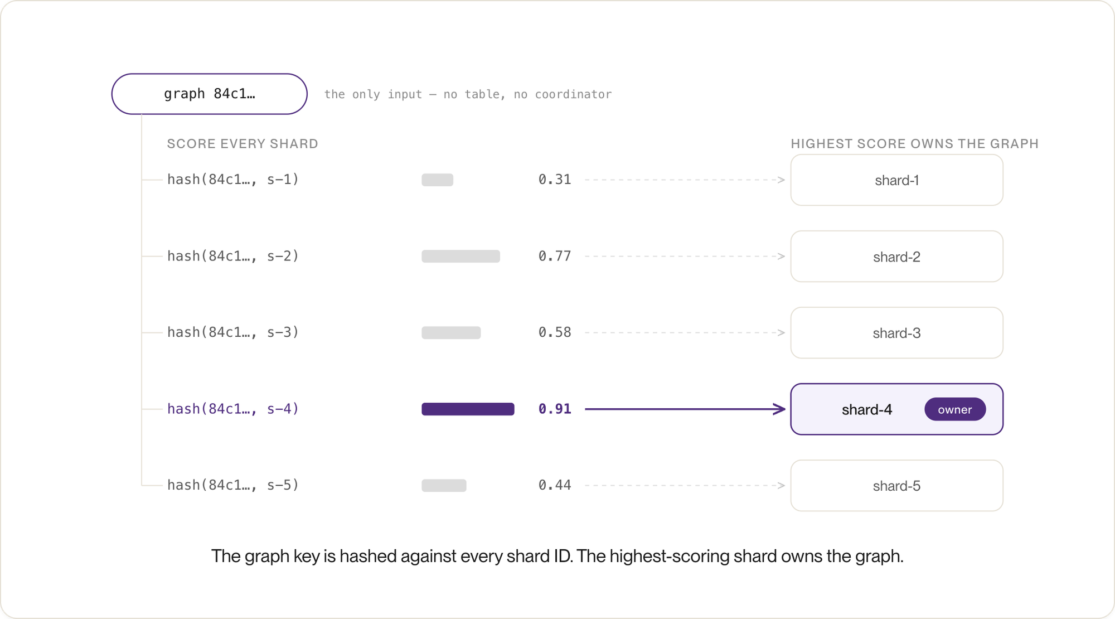Click the highlighted shard-4 box

point(896,409)
